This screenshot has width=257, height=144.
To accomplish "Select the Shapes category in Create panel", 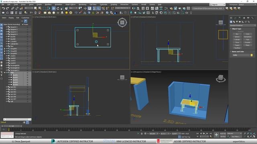I will point(234,22).
